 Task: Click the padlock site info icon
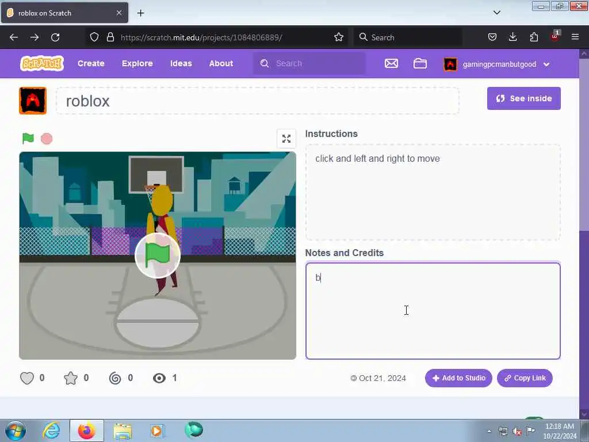click(110, 37)
